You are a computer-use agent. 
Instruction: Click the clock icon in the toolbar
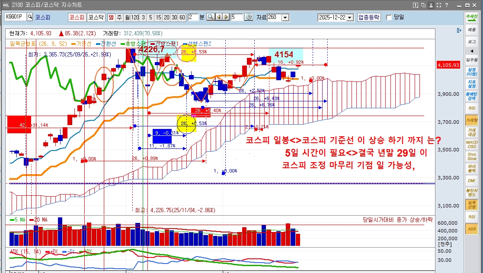click(x=249, y=17)
